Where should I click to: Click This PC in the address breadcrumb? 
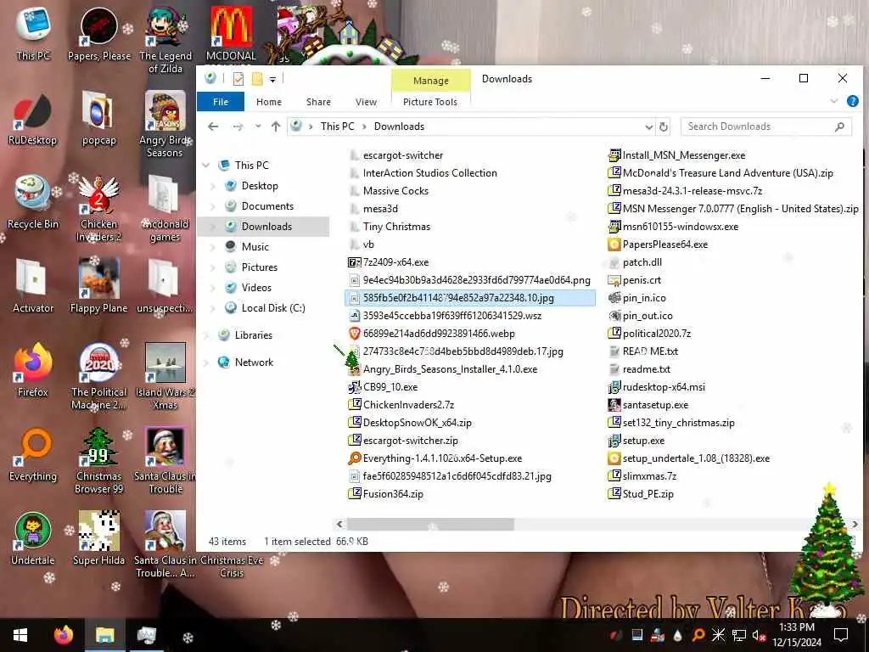(337, 126)
